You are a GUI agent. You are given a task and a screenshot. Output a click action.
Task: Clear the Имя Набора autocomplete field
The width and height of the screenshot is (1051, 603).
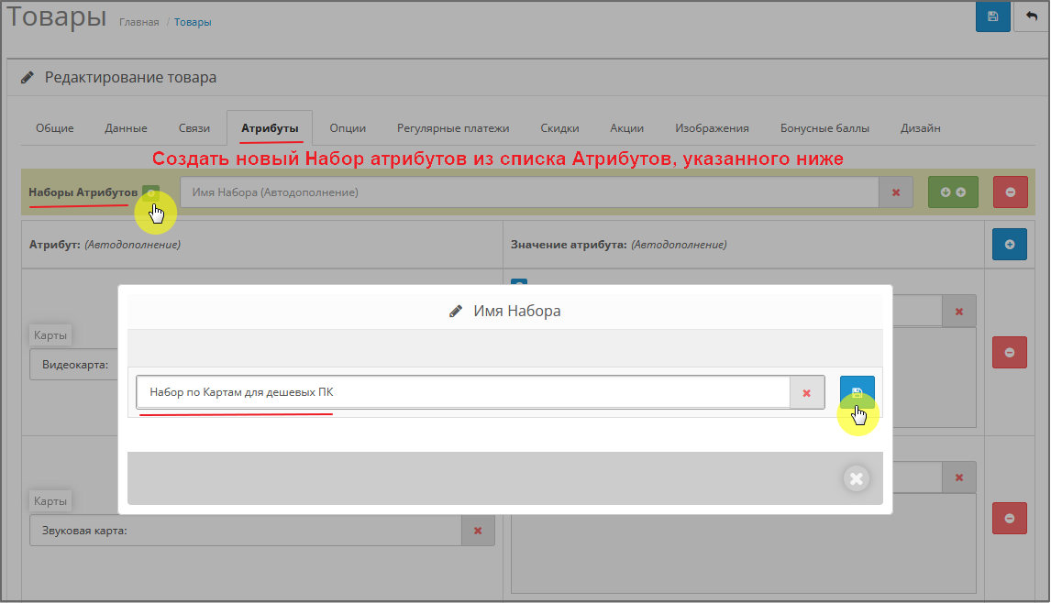[896, 192]
